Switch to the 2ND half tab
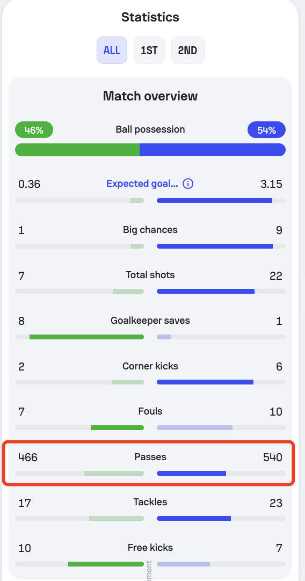The width and height of the screenshot is (305, 581). click(187, 50)
